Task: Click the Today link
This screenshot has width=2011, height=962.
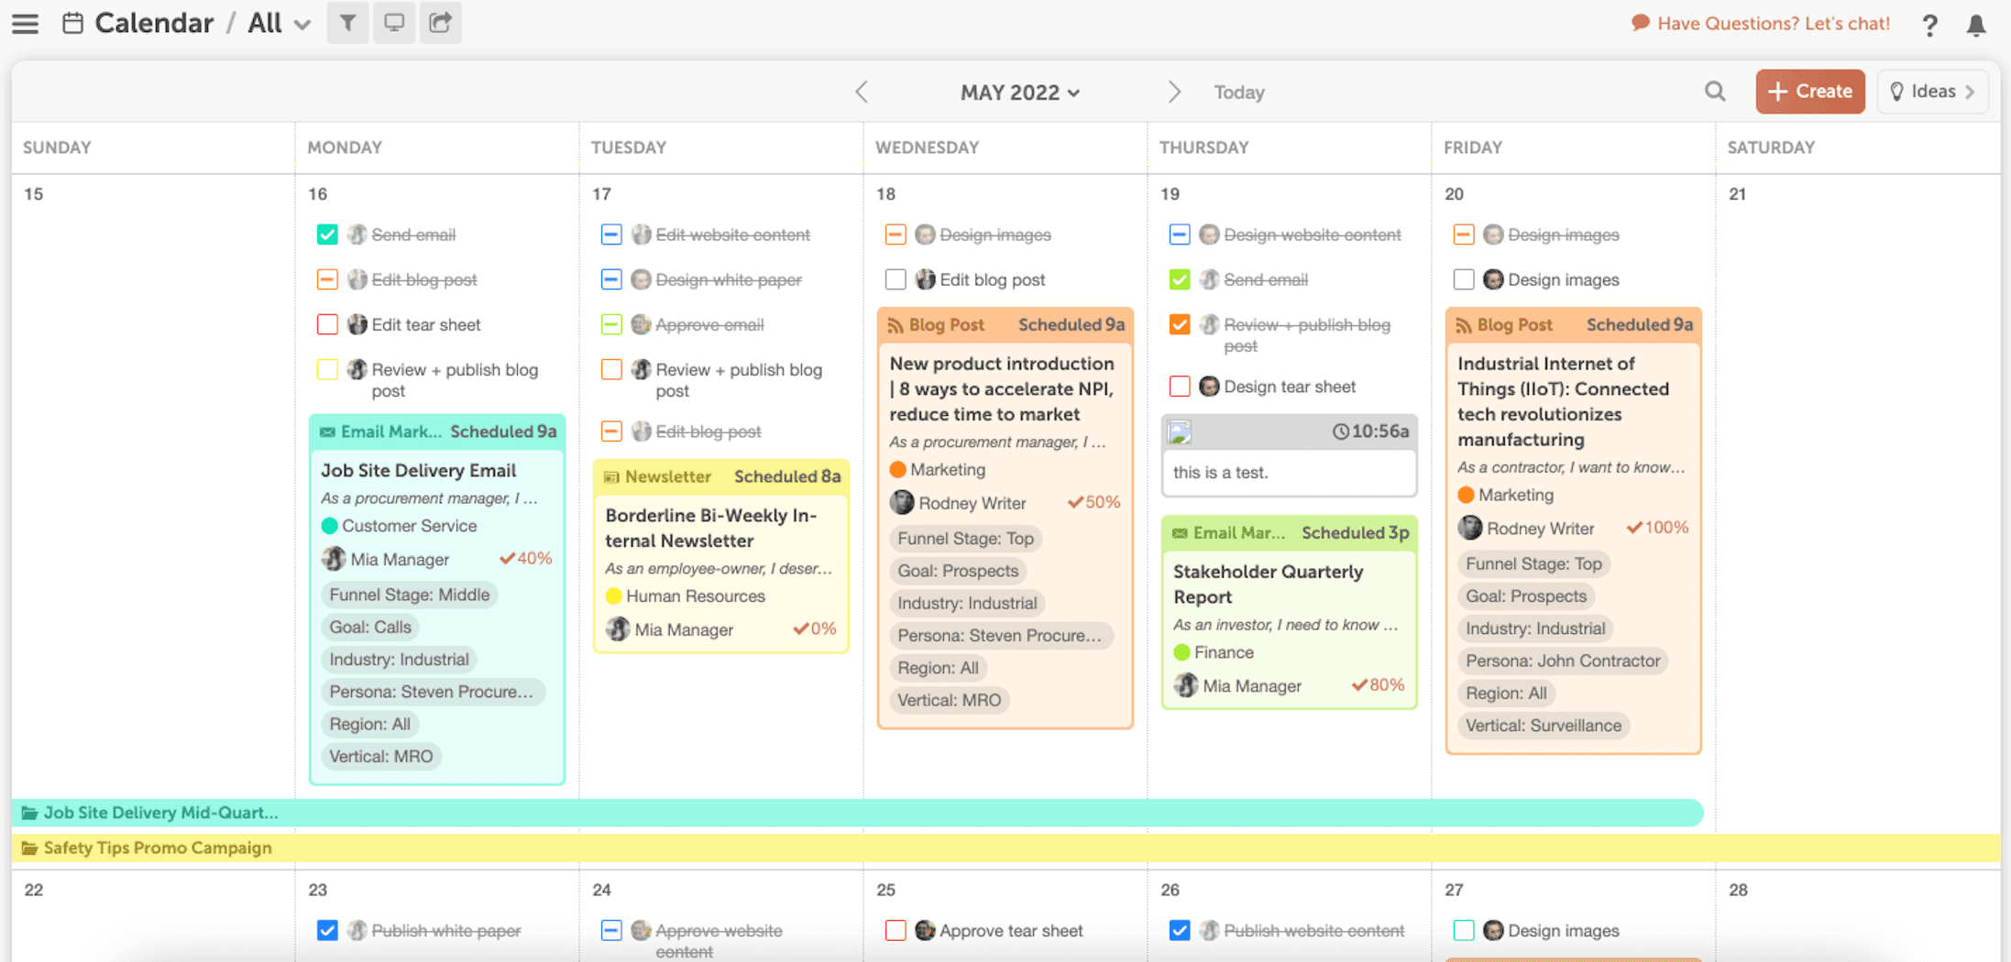Action: pos(1238,93)
